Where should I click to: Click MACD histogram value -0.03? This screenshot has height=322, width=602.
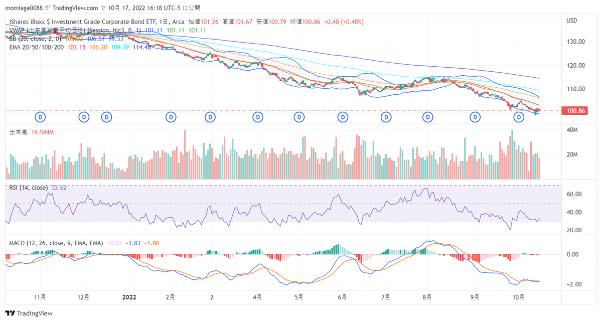tap(114, 243)
